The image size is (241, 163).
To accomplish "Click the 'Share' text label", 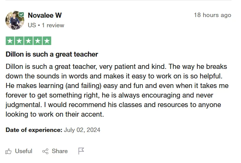I will pos(60,151).
